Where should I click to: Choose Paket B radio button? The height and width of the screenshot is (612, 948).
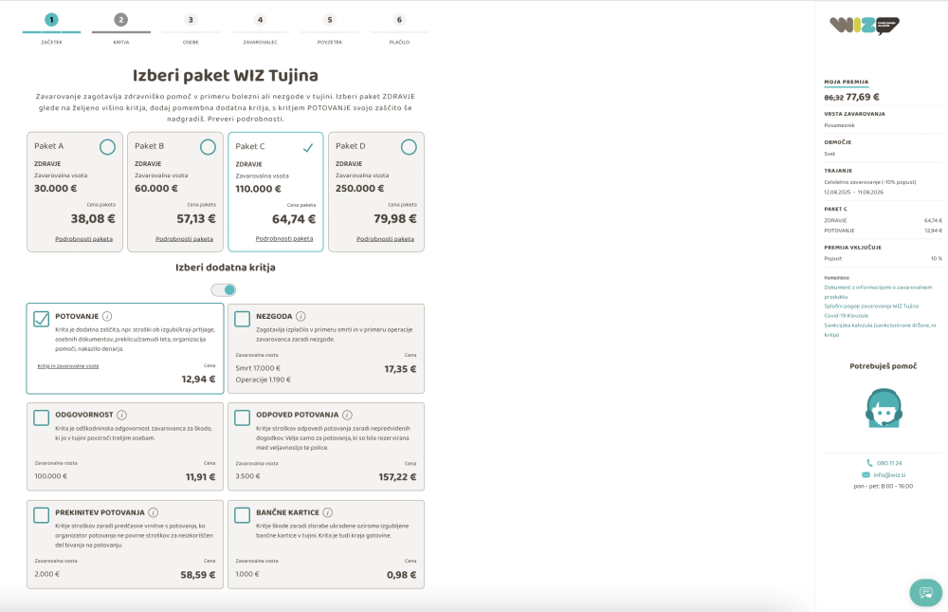(x=208, y=147)
